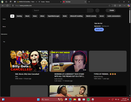Open Shorts in YouTube sidebar

(x=4, y=27)
